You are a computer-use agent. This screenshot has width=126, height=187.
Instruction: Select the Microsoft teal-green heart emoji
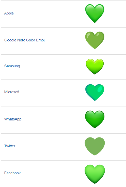coord(95,92)
